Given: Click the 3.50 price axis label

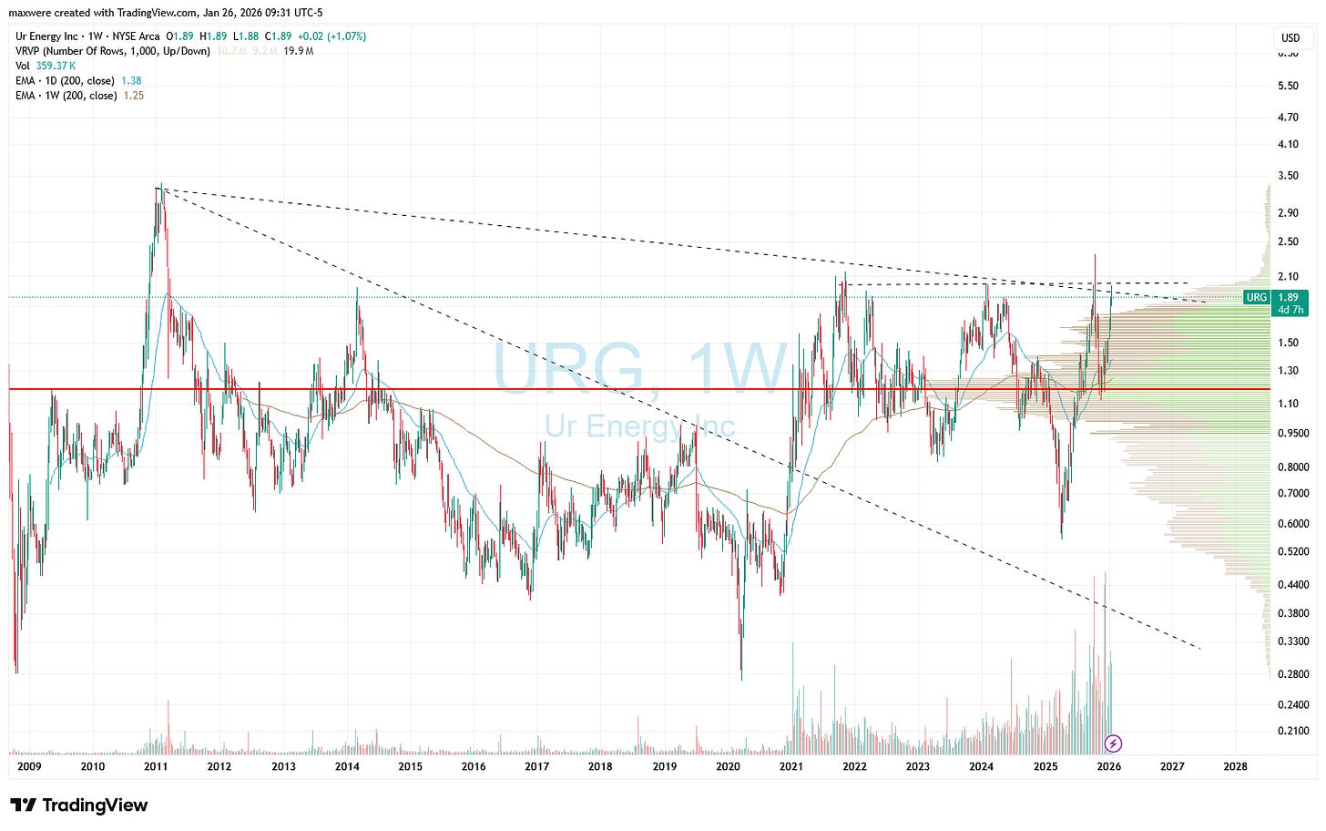Looking at the screenshot, I should (1288, 175).
